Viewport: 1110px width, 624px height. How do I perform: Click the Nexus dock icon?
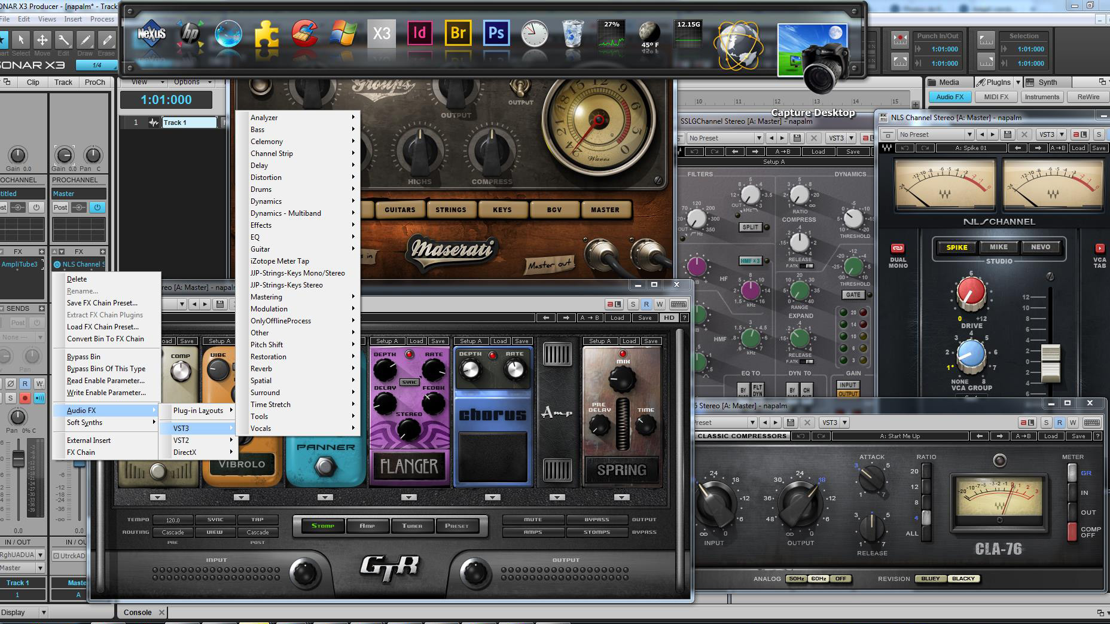[151, 33]
